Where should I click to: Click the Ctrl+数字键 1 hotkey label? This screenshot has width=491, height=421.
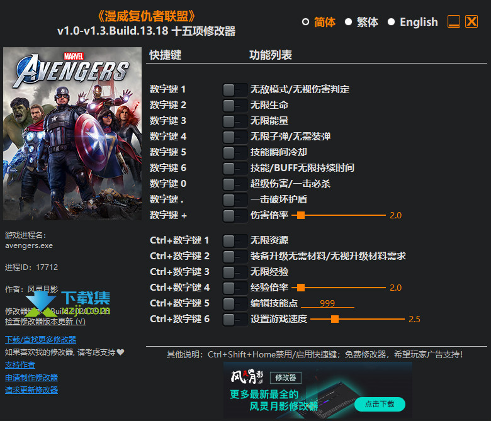click(179, 240)
